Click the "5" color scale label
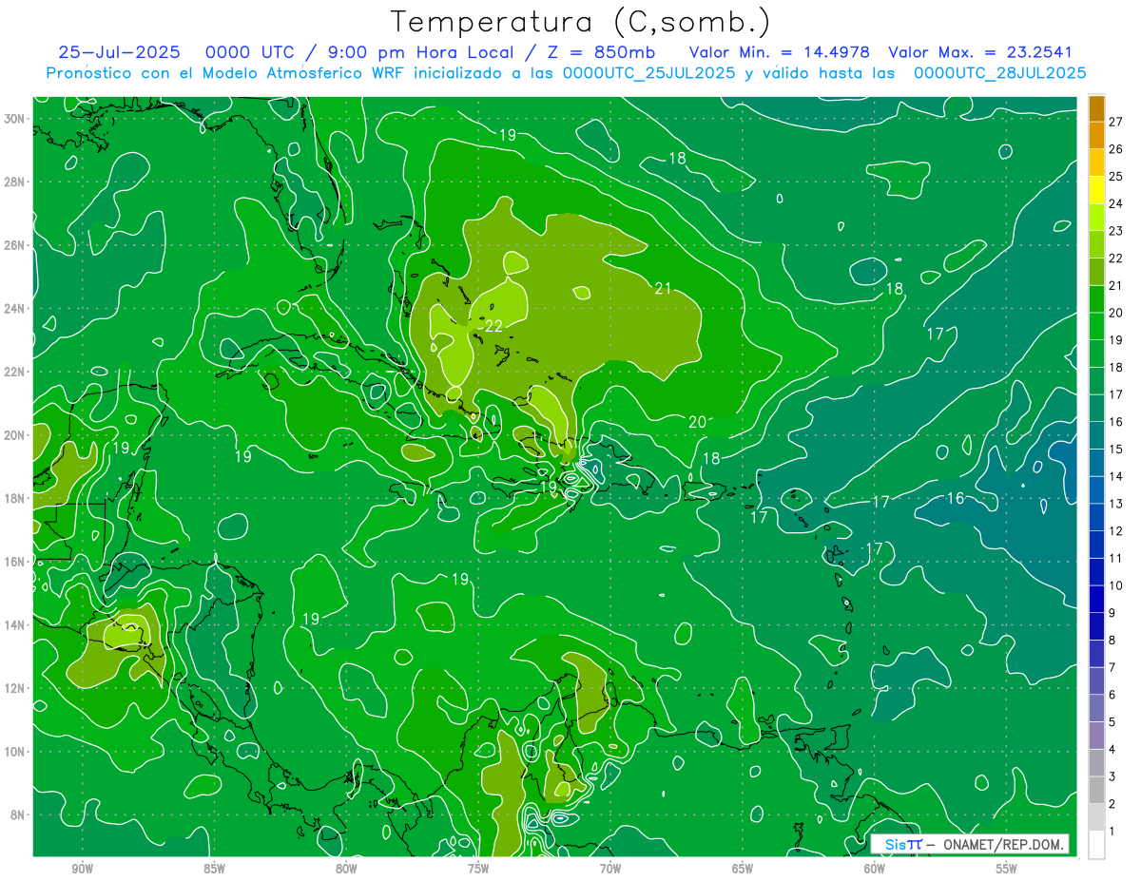 [1112, 722]
